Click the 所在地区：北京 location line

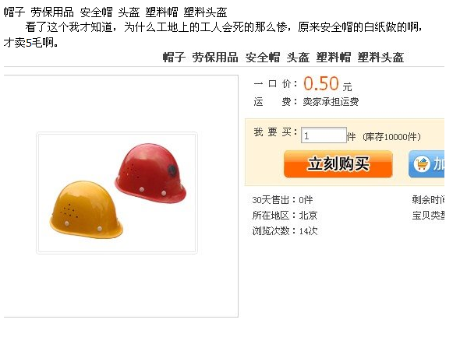[x=285, y=216]
